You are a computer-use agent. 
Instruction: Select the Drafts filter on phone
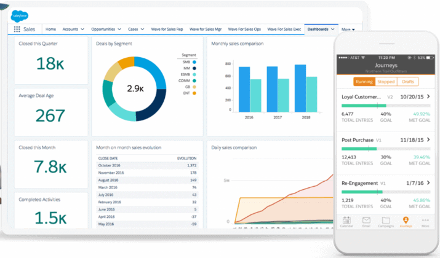point(408,82)
